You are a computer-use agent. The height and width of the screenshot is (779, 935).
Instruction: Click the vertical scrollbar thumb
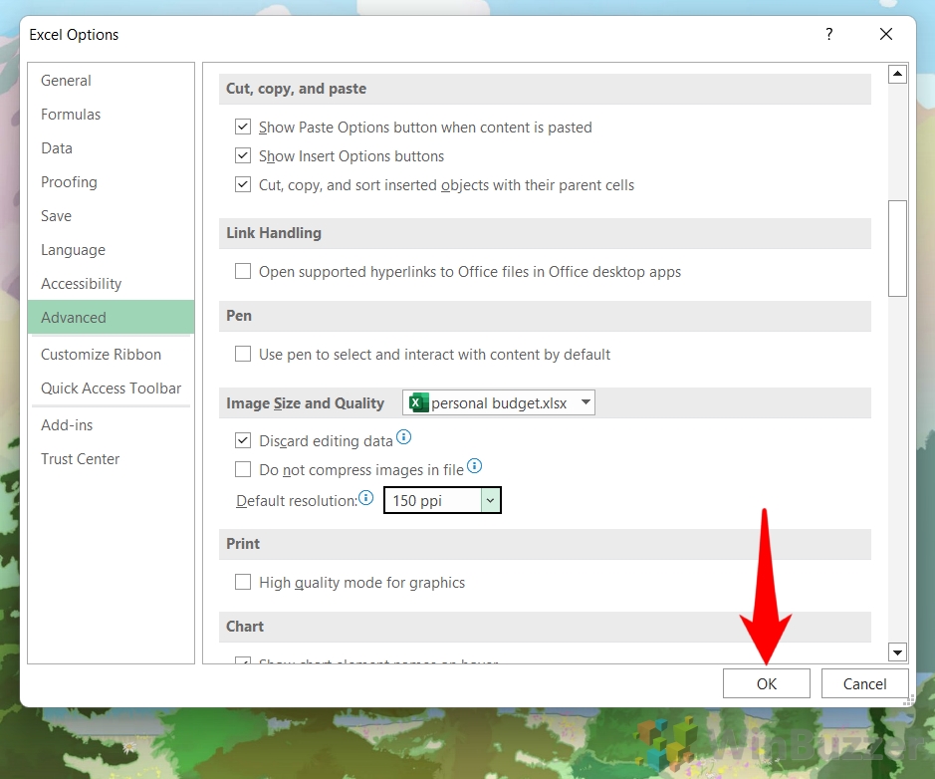[897, 248]
